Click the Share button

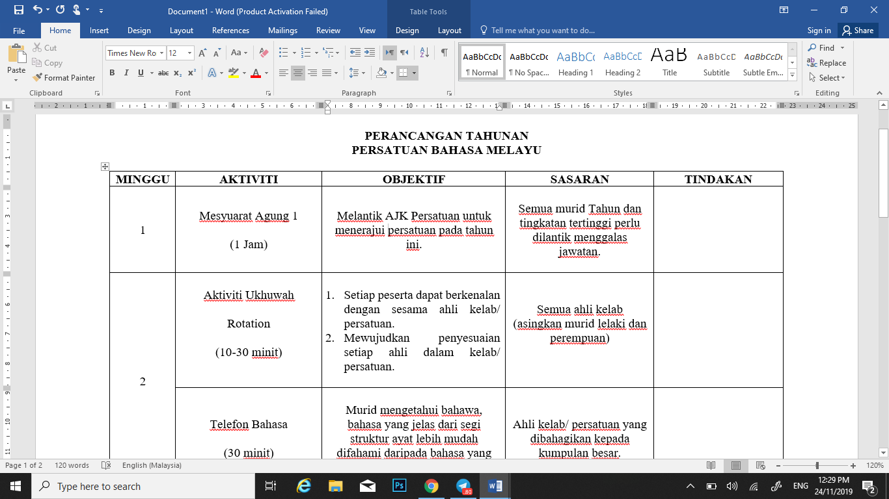858,31
